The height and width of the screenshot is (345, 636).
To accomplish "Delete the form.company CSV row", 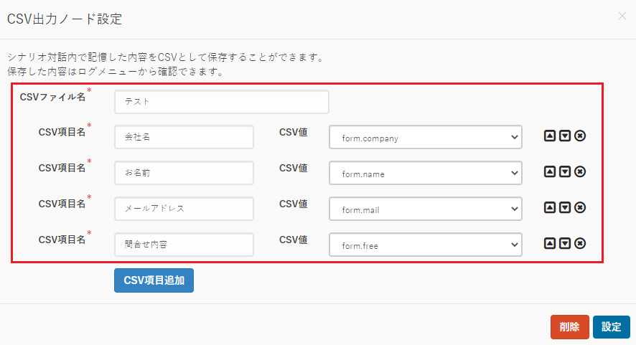I will click(x=580, y=136).
